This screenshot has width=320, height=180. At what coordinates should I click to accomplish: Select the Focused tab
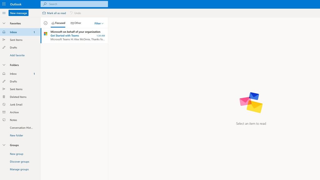(58, 22)
